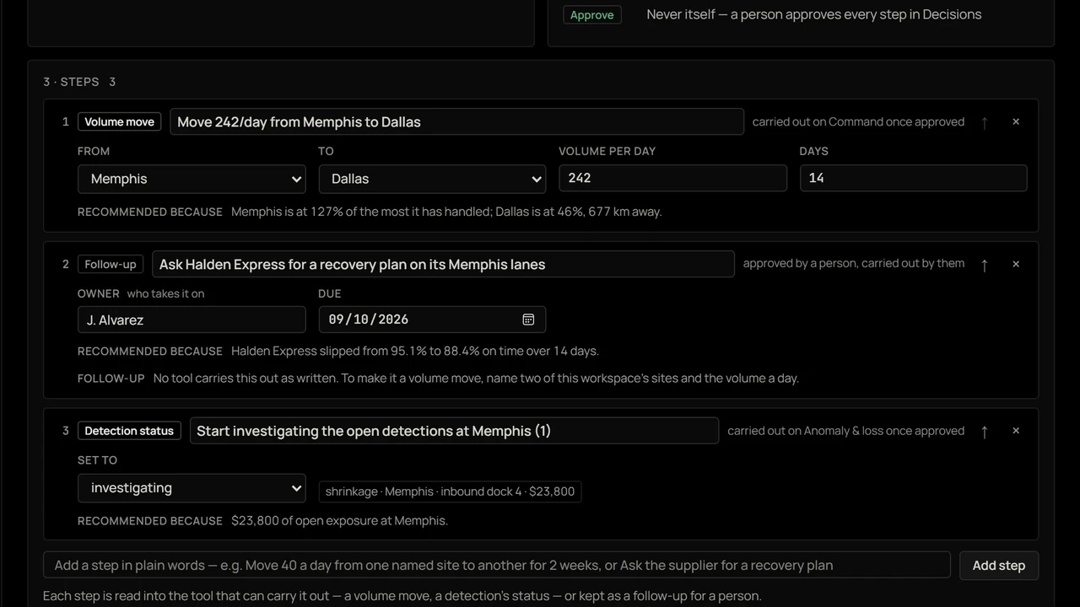Click the Detection status step type tag
This screenshot has width=1080, height=607.
(129, 431)
